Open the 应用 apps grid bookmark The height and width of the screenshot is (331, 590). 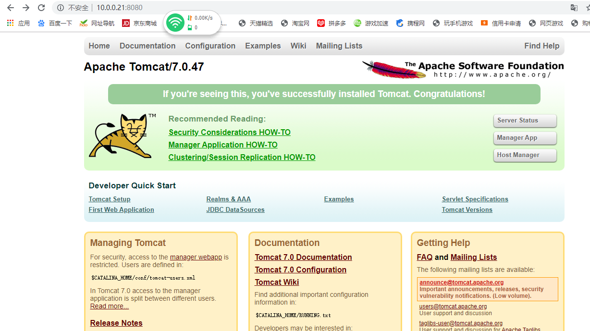[18, 23]
